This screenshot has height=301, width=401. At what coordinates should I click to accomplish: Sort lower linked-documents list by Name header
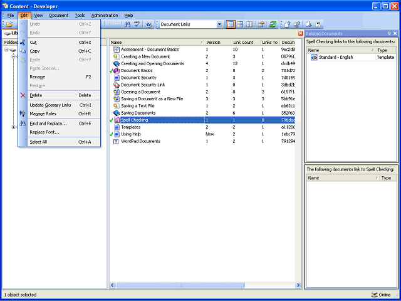[x=343, y=178]
